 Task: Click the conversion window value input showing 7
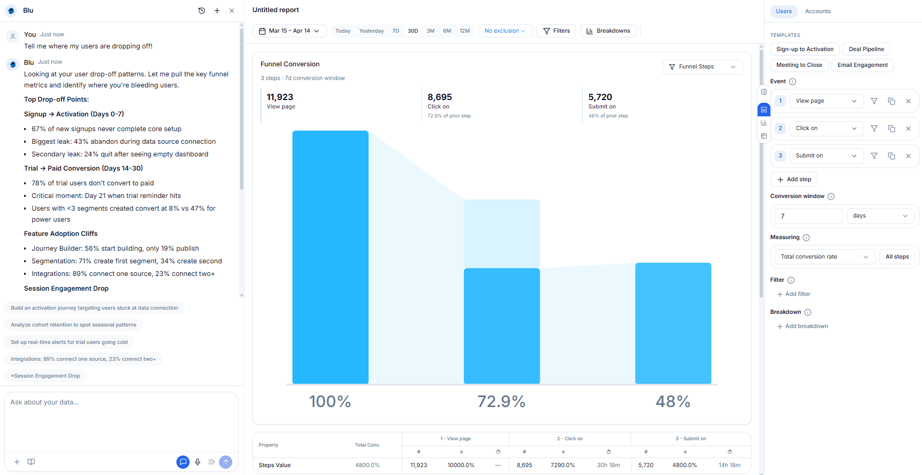pyautogui.click(x=807, y=216)
